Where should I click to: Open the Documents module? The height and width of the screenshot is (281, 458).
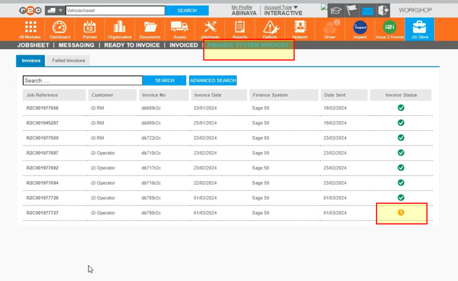tap(149, 28)
